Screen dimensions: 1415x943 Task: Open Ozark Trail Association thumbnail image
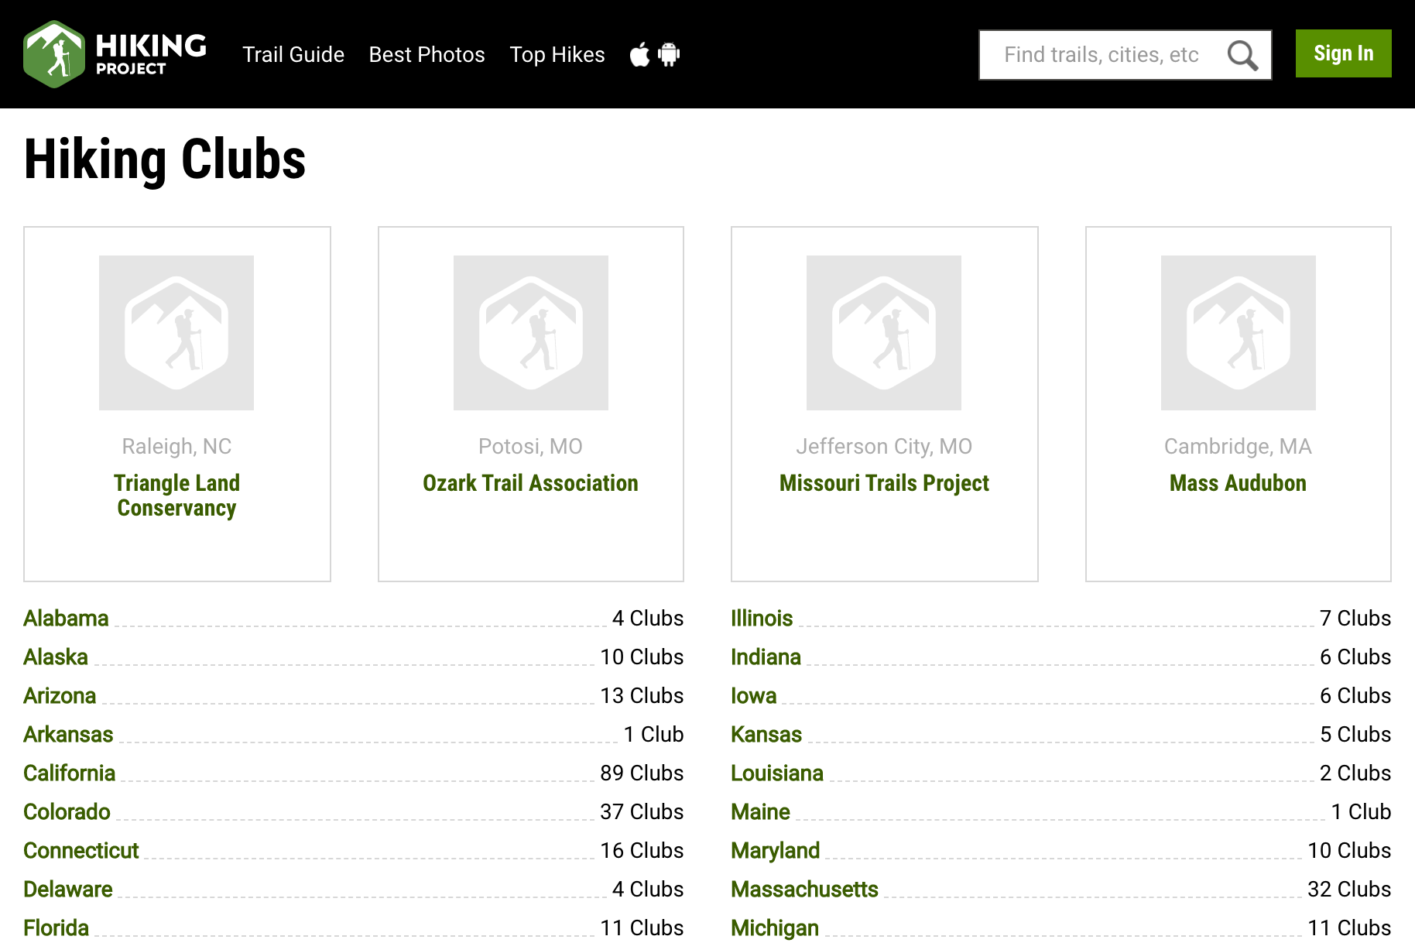tap(531, 333)
